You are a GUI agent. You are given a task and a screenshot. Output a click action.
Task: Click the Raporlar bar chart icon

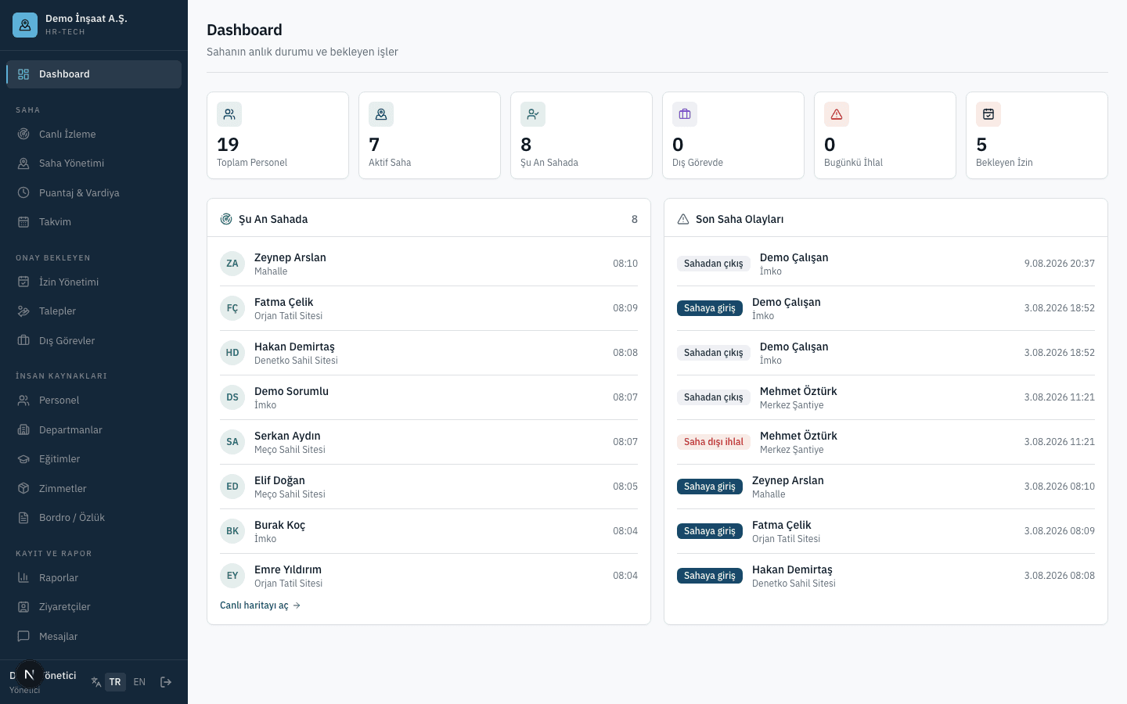coord(23,577)
